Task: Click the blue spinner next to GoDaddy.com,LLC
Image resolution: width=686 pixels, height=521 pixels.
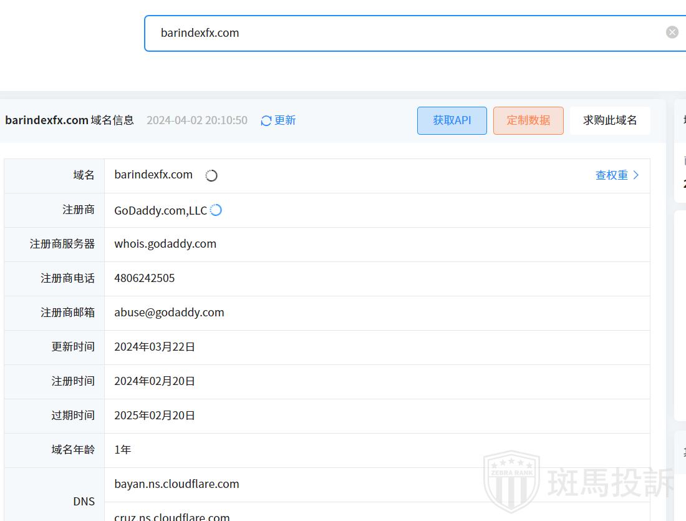Action: tap(216, 210)
